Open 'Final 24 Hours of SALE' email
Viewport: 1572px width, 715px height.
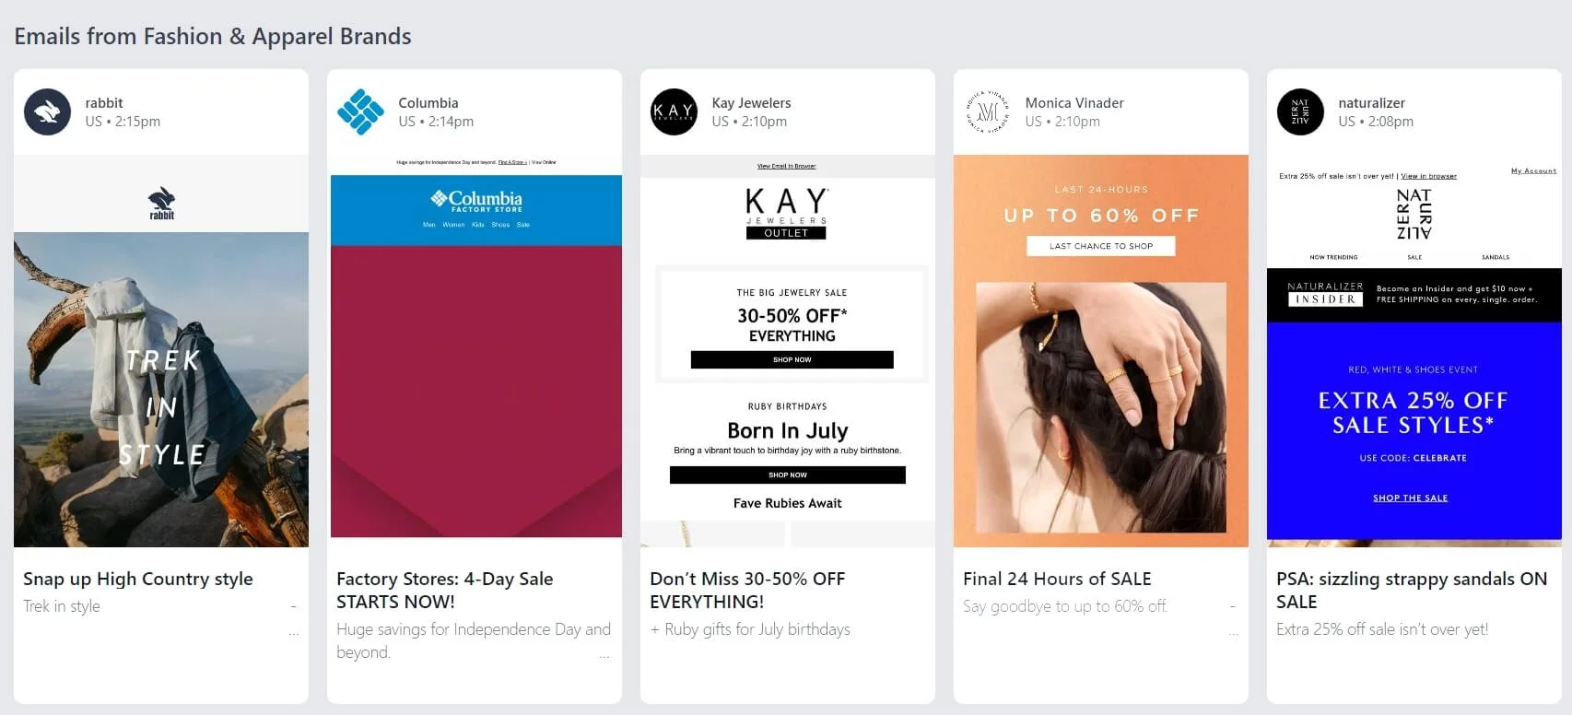pos(1057,579)
